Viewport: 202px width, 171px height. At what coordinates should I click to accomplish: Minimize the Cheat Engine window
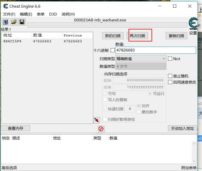coord(160,6)
